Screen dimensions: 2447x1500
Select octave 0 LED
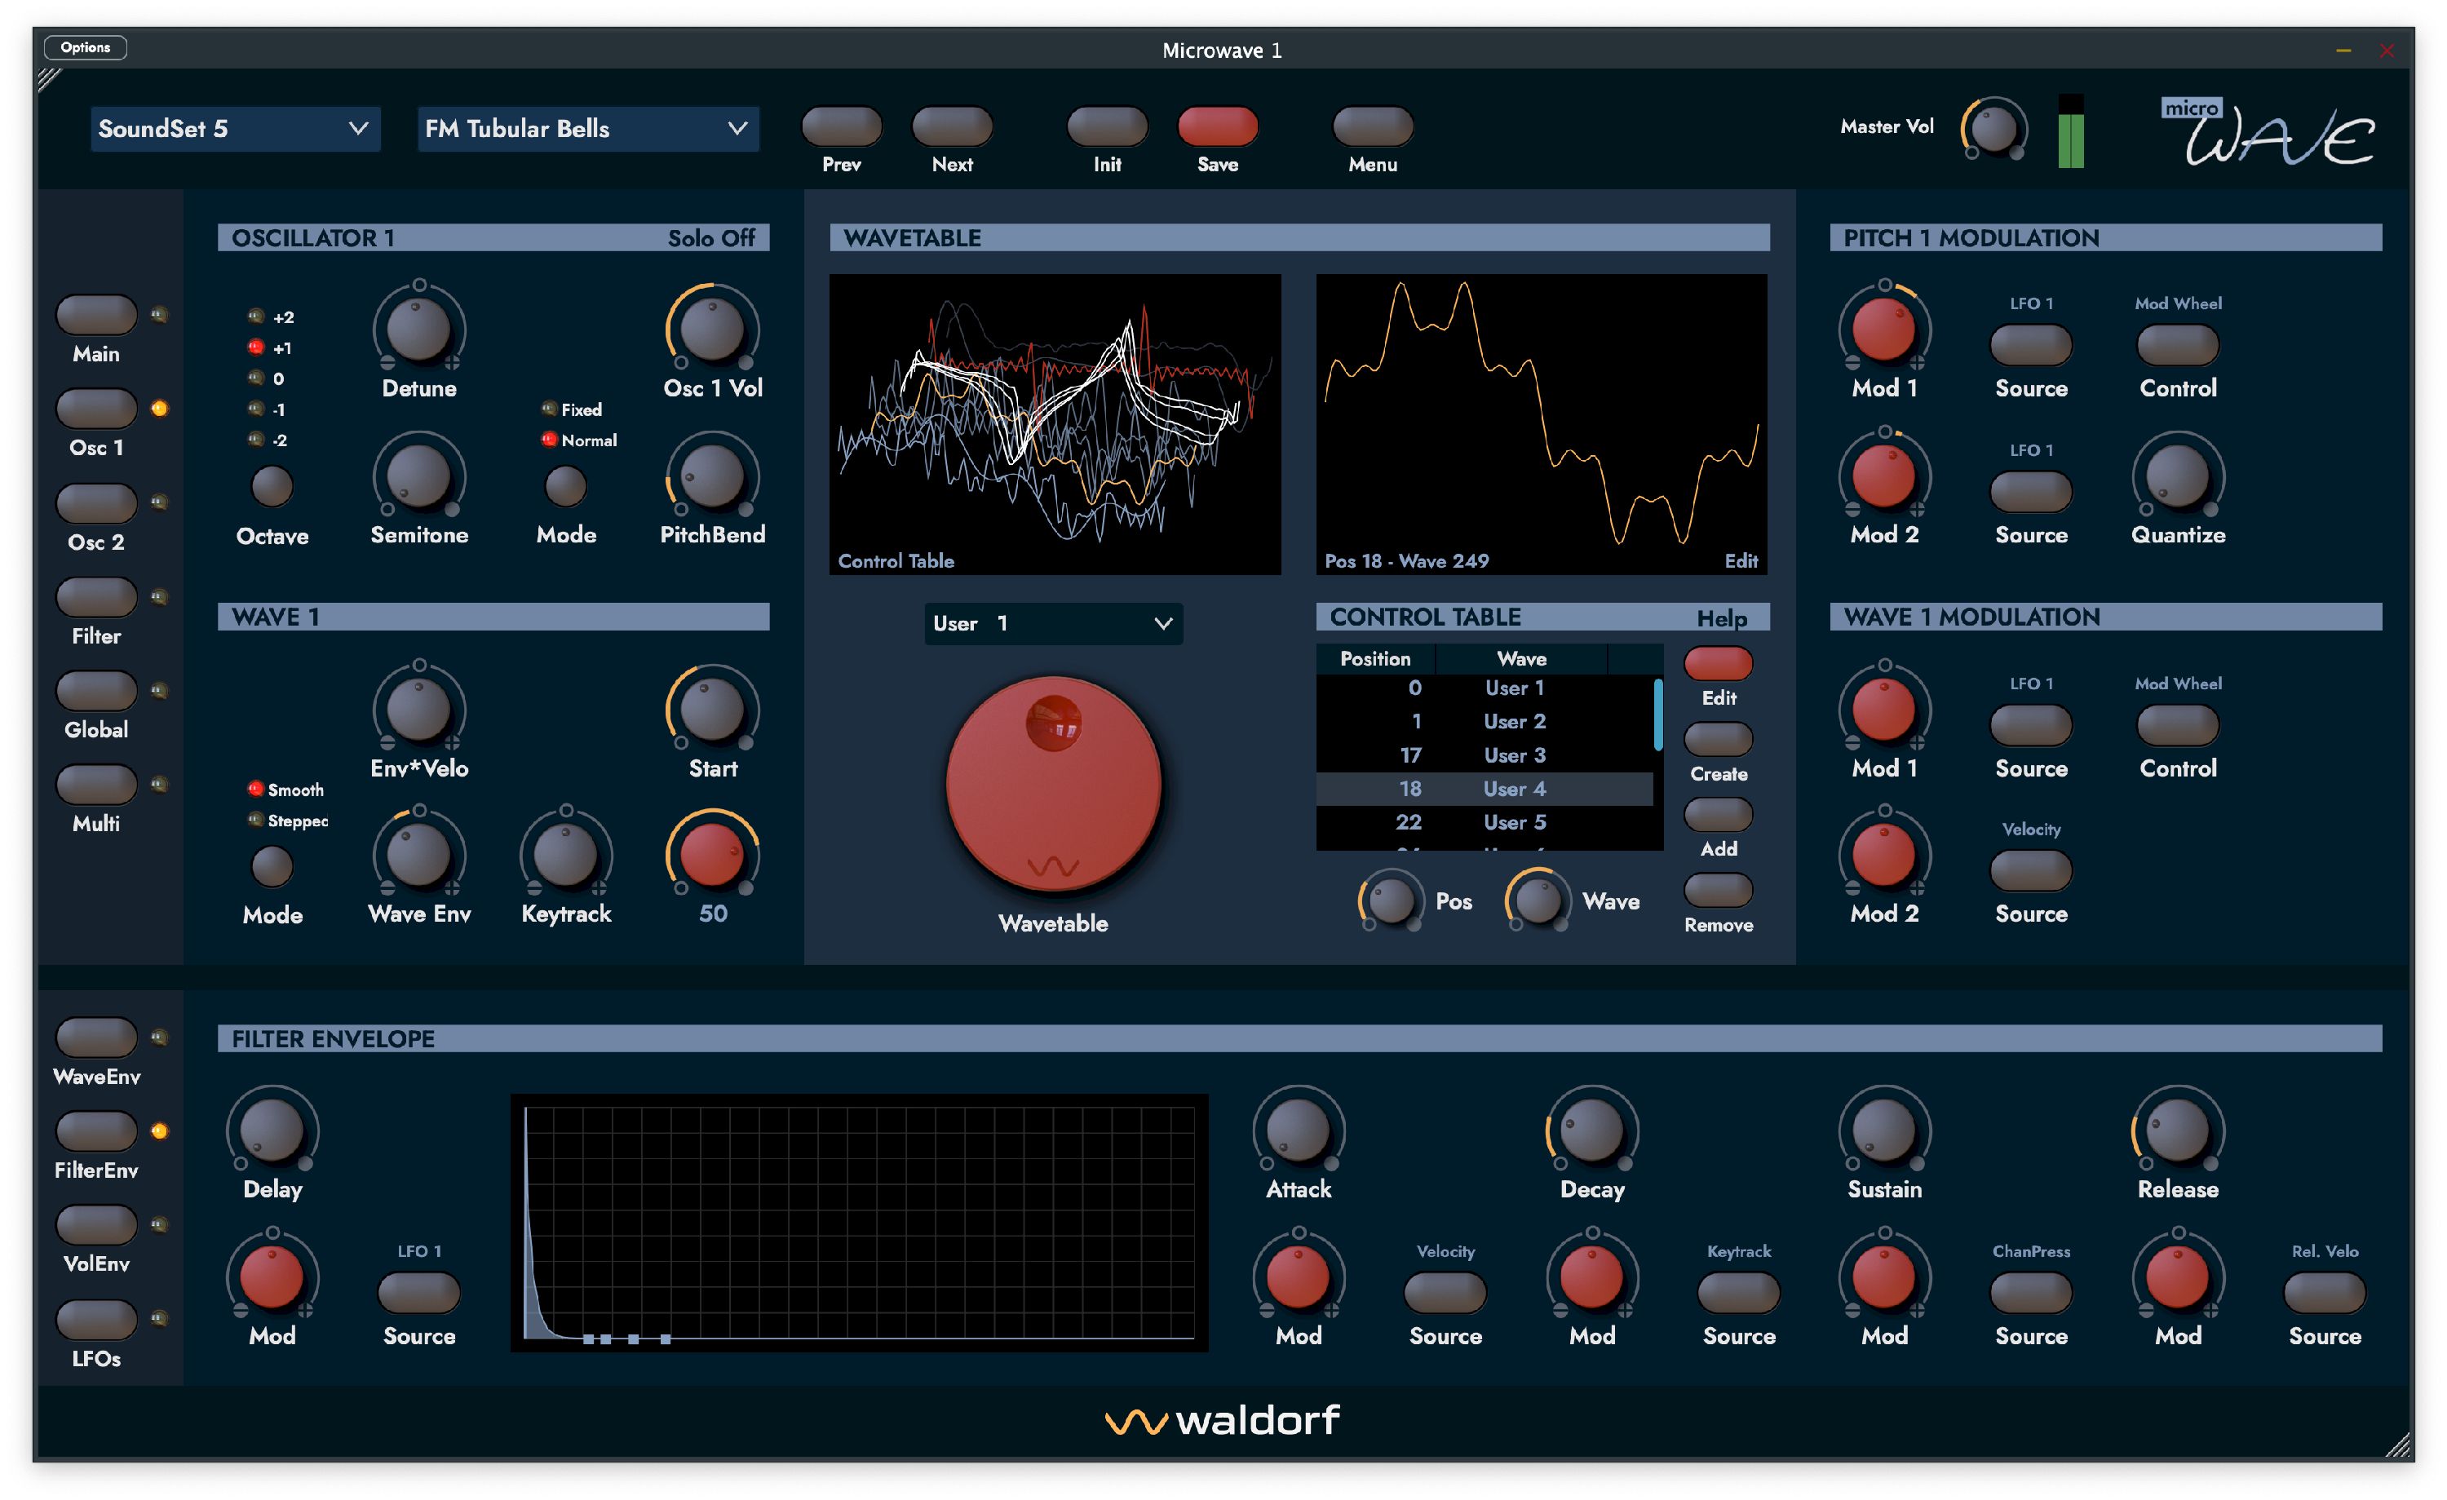point(256,378)
